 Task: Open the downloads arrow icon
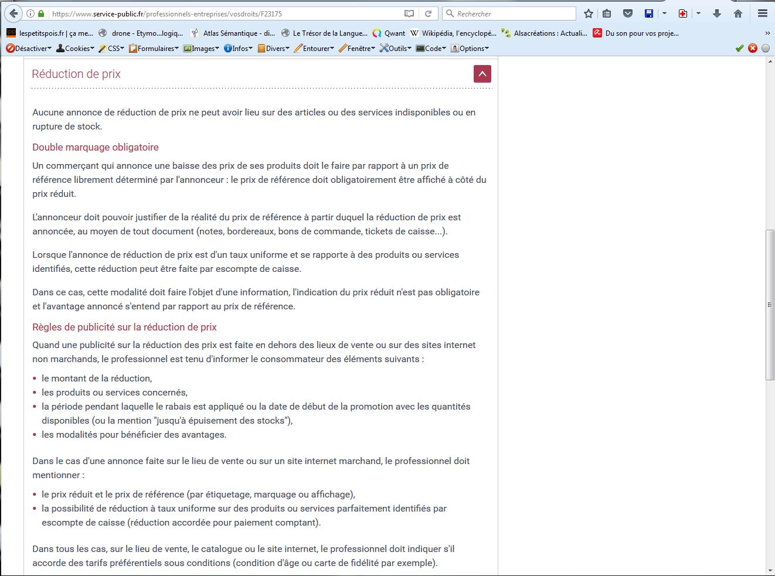716,13
